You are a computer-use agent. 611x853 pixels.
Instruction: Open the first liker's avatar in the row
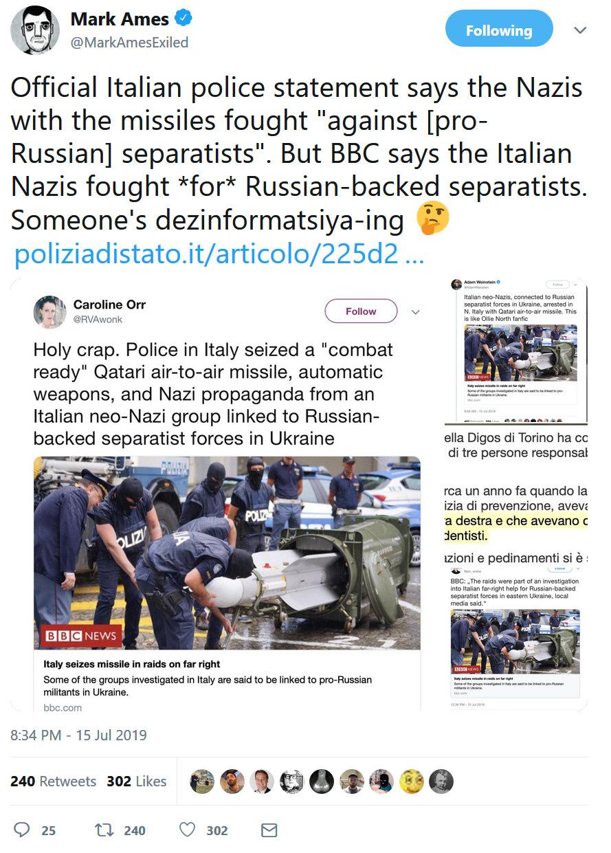coord(202,782)
